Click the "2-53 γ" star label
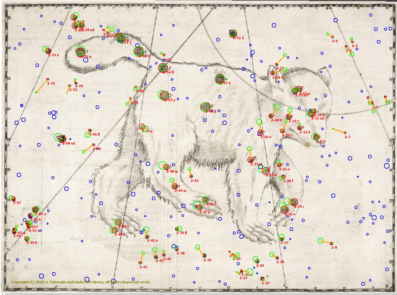Viewport: 397px width, 295px height. 170,100
